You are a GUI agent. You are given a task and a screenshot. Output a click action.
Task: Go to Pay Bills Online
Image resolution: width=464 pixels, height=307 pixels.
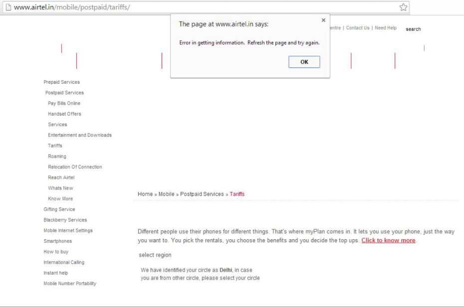tap(64, 103)
